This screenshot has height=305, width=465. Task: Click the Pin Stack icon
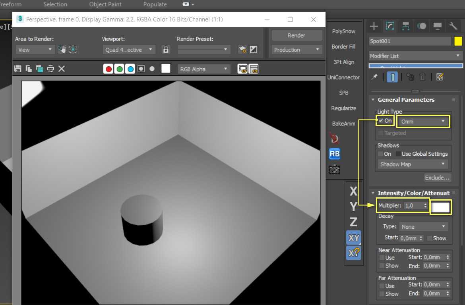pos(374,77)
